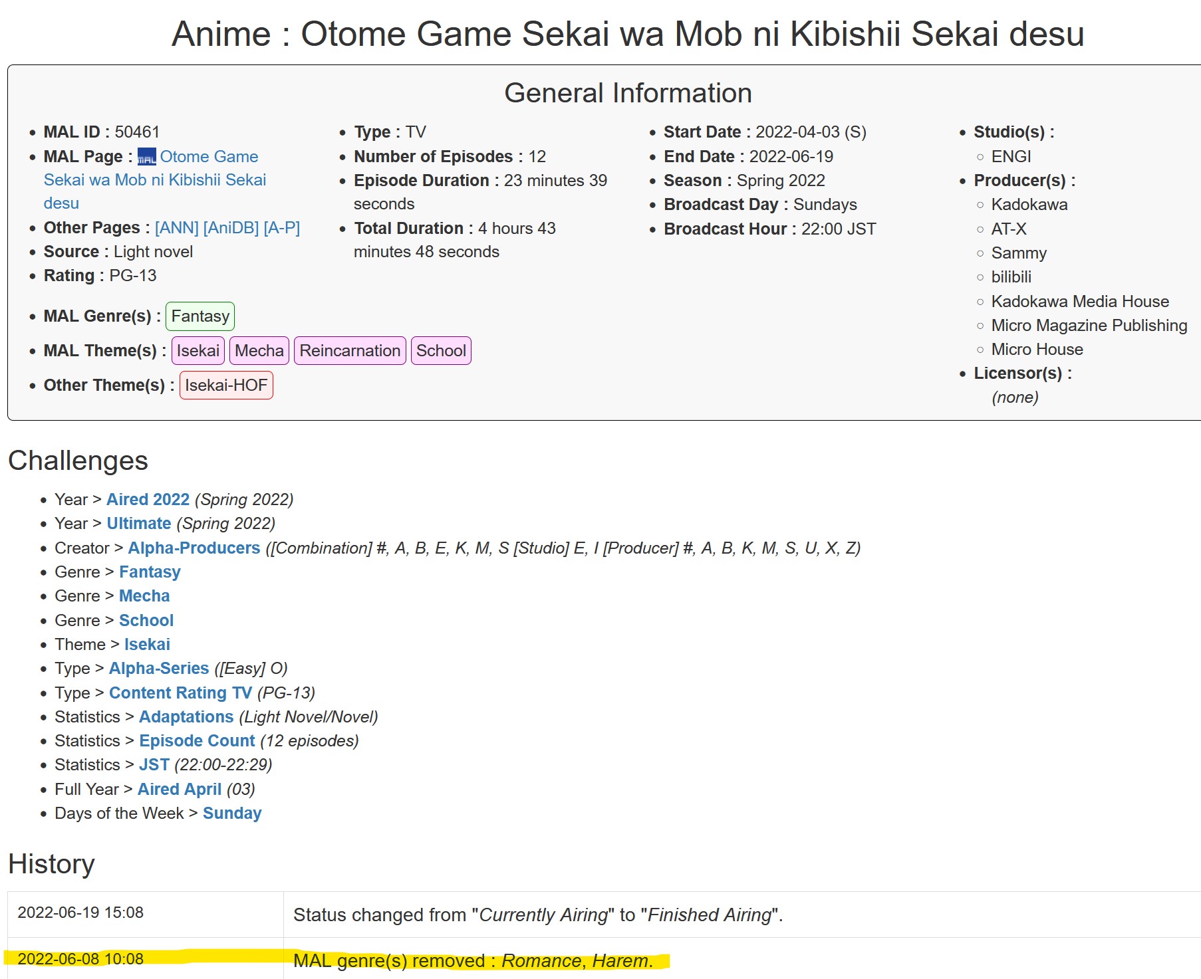Open the MAL page link for Otome Game
Image resolution: width=1201 pixels, height=979 pixels.
209,157
